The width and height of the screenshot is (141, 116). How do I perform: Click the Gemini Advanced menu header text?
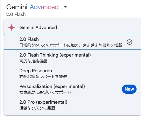(38, 27)
